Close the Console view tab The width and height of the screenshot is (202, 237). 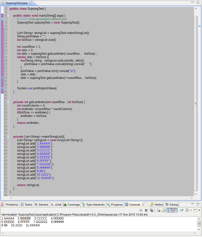click(x=143, y=205)
